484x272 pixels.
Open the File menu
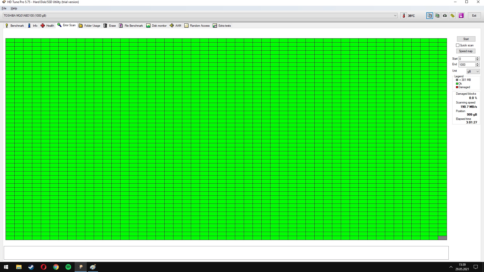(x=4, y=8)
